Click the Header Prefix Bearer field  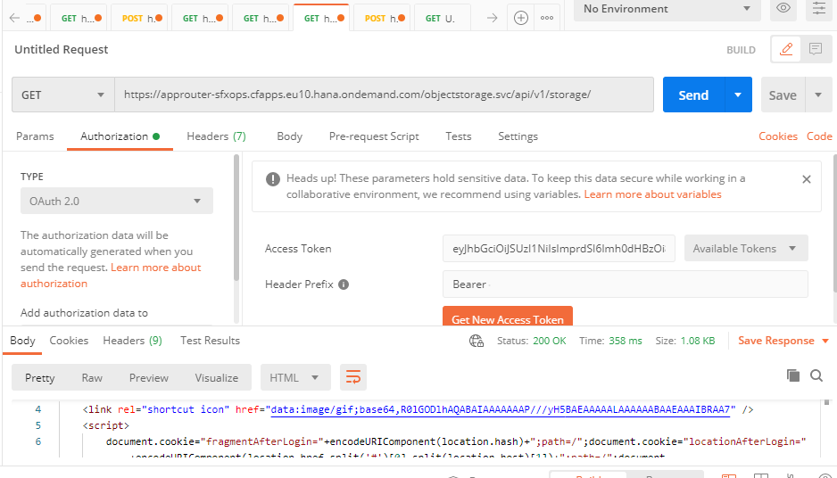(626, 284)
